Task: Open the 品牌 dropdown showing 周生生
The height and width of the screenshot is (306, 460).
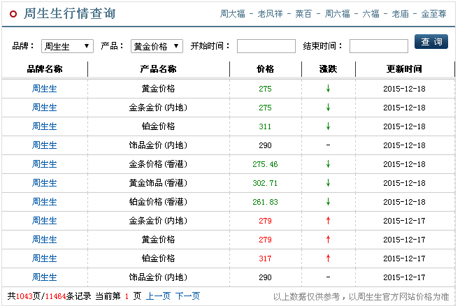Action: [67, 46]
